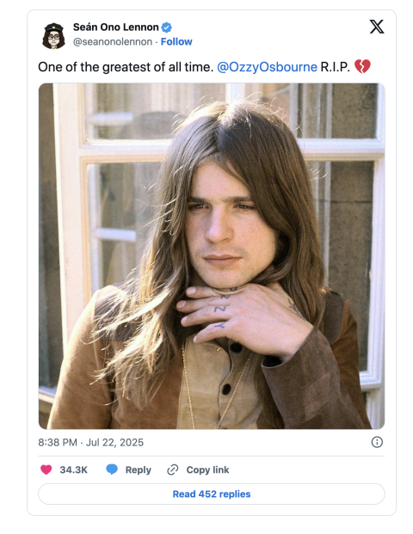Click the blue reply speech bubble icon
Image resolution: width=413 pixels, height=534 pixels.
(x=112, y=470)
